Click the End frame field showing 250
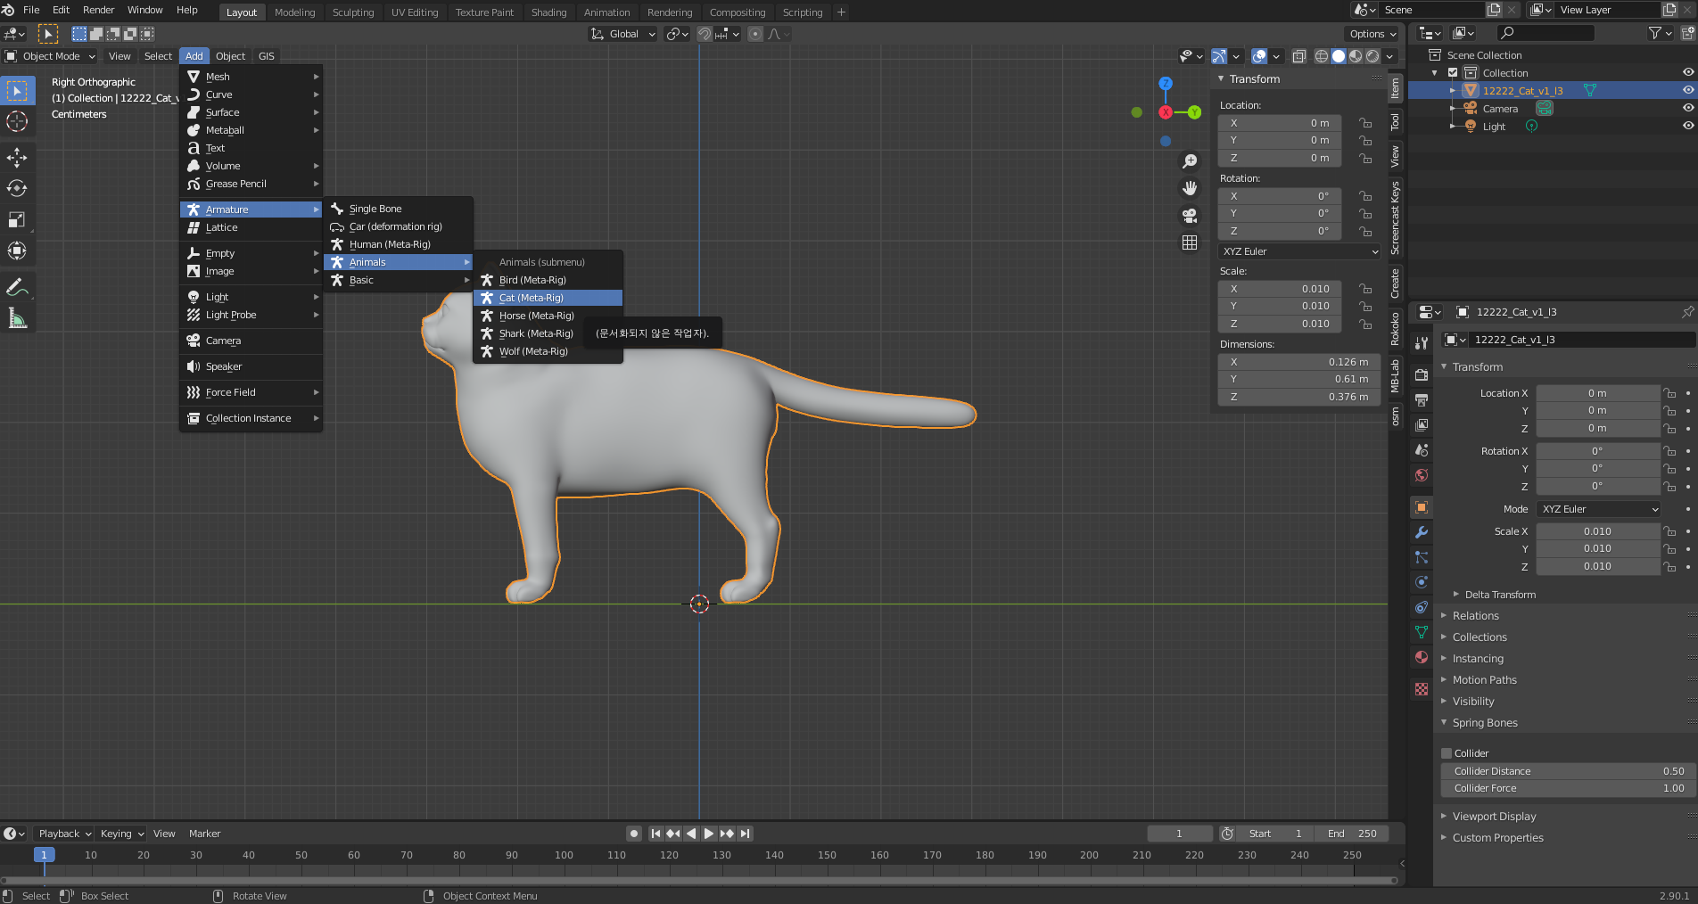This screenshot has width=1698, height=904. point(1352,834)
